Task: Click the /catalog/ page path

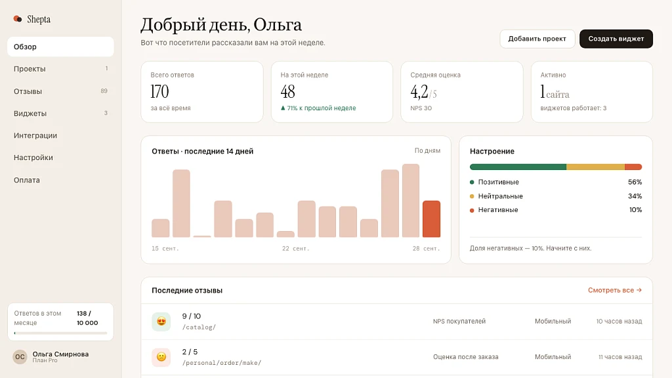Action: pos(199,327)
